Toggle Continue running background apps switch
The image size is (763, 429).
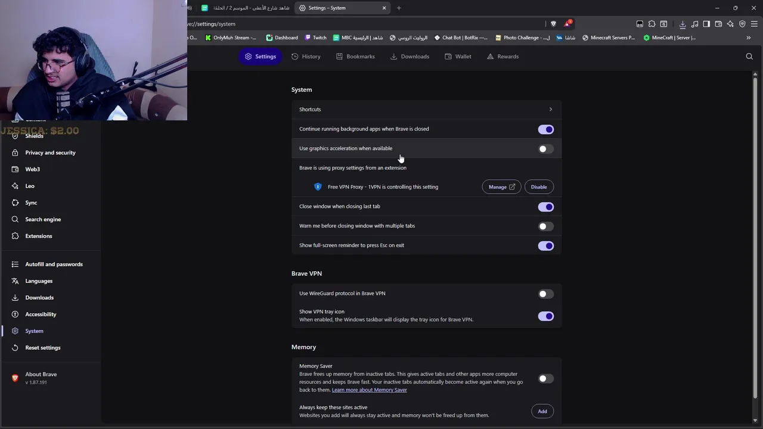coord(545,129)
